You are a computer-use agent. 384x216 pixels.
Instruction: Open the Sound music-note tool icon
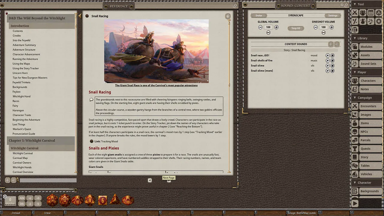tap(370, 21)
